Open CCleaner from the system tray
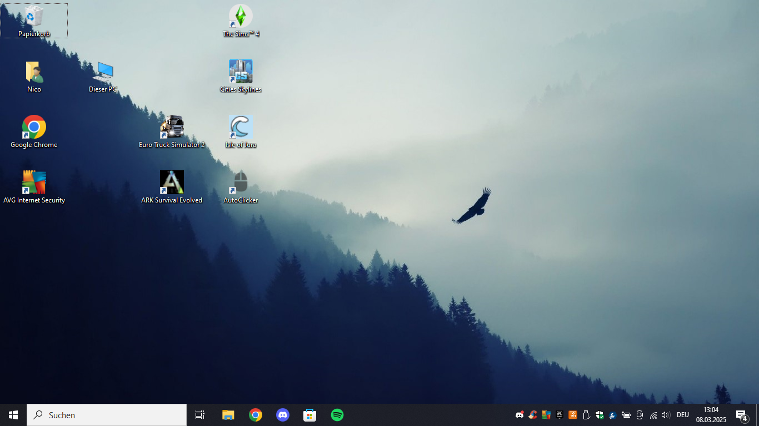This screenshot has height=426, width=759. pyautogui.click(x=532, y=414)
